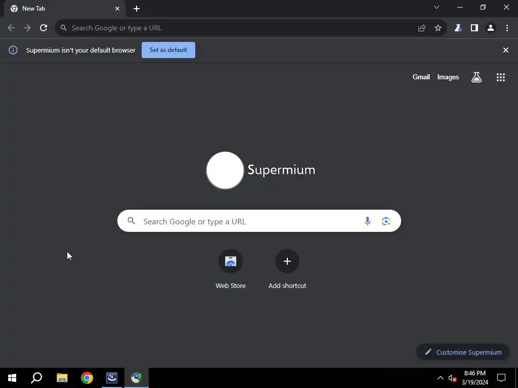This screenshot has height=388, width=518.
Task: Start voice search with the microphone icon
Action: 367,221
